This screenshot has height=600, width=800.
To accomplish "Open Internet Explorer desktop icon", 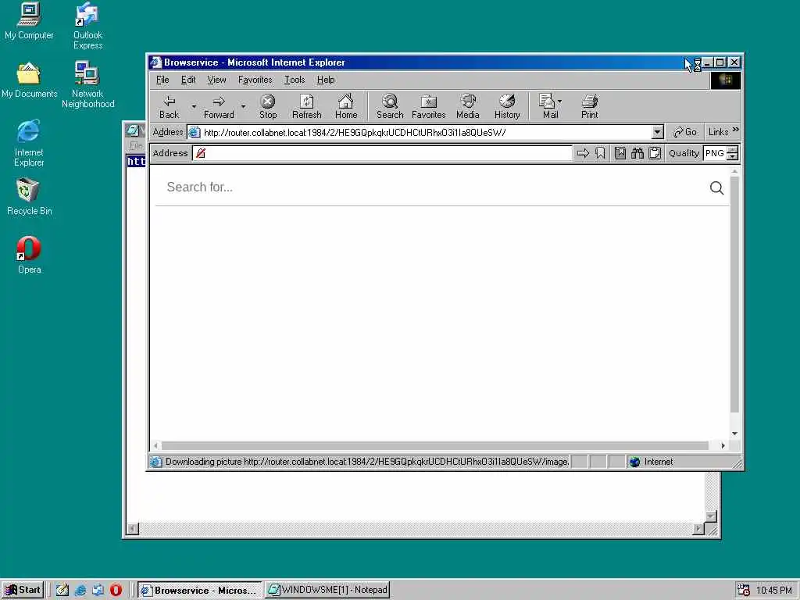I will pyautogui.click(x=29, y=144).
